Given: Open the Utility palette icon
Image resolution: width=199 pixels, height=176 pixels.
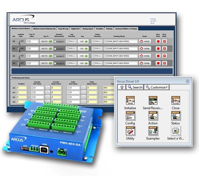Looking at the screenshot, I should click(130, 131).
